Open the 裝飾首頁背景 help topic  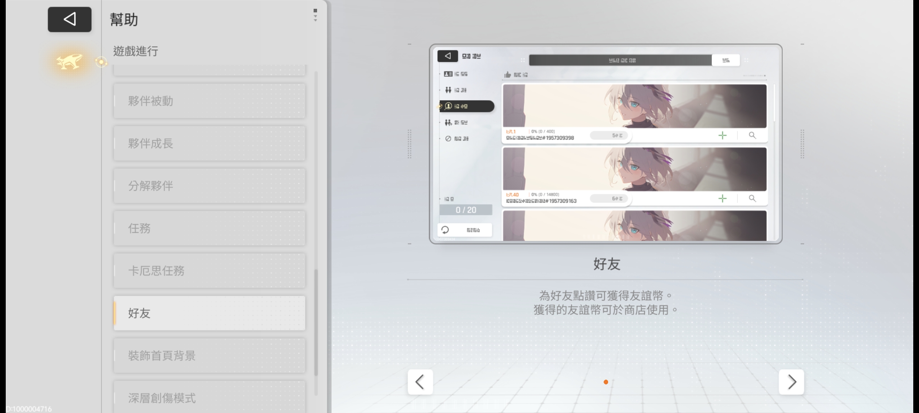(x=209, y=356)
